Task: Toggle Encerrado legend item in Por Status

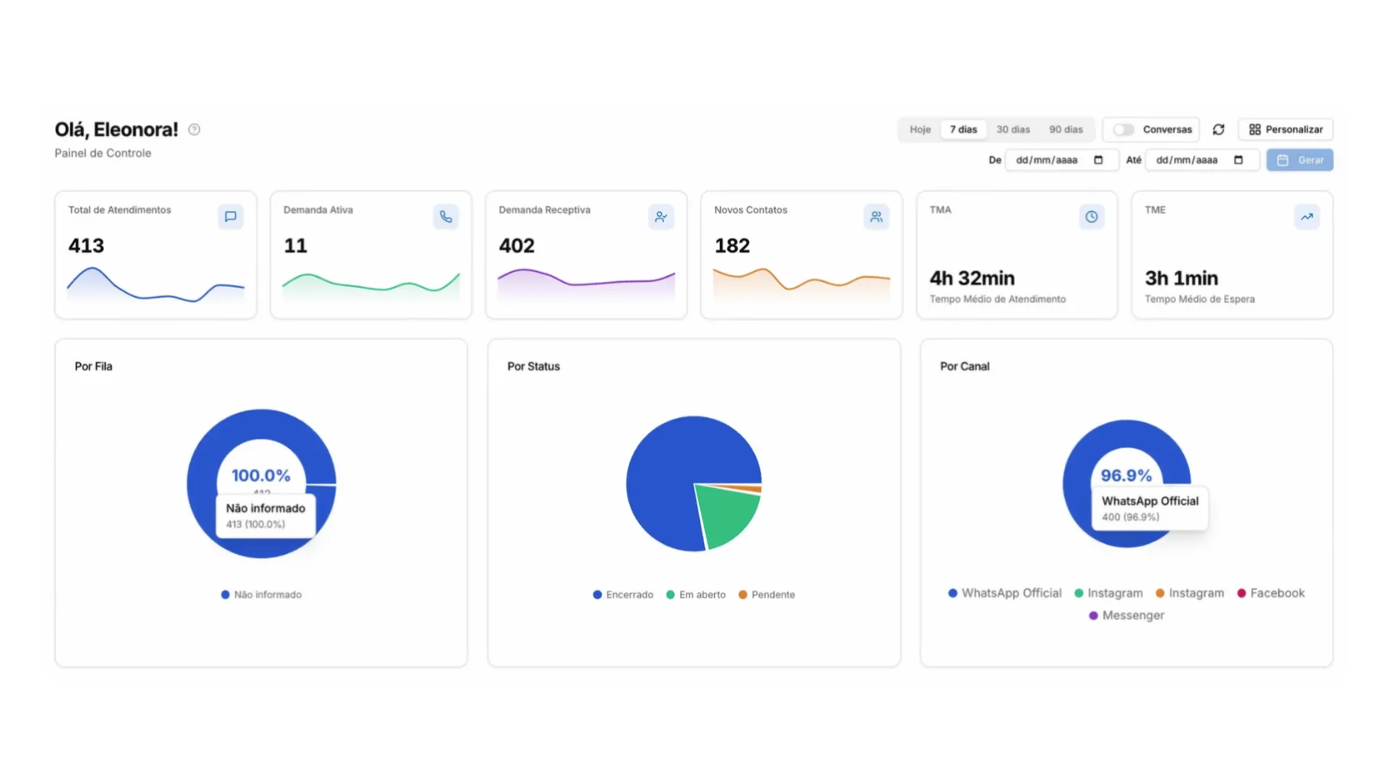Action: [x=623, y=594]
